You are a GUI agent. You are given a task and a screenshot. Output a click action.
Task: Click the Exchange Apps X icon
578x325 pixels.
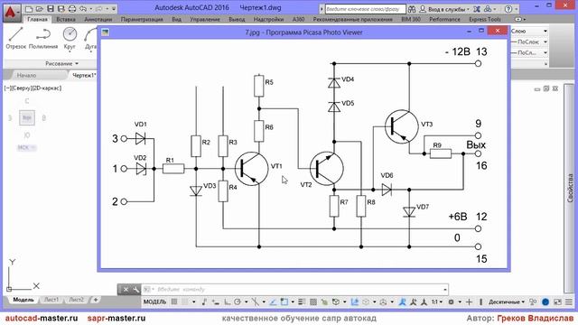[x=477, y=9]
